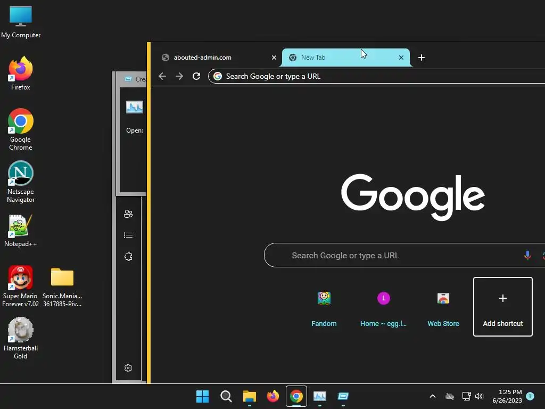Switch to the Run dialog taskbar icon
545x409 pixels.
pyautogui.click(x=343, y=396)
